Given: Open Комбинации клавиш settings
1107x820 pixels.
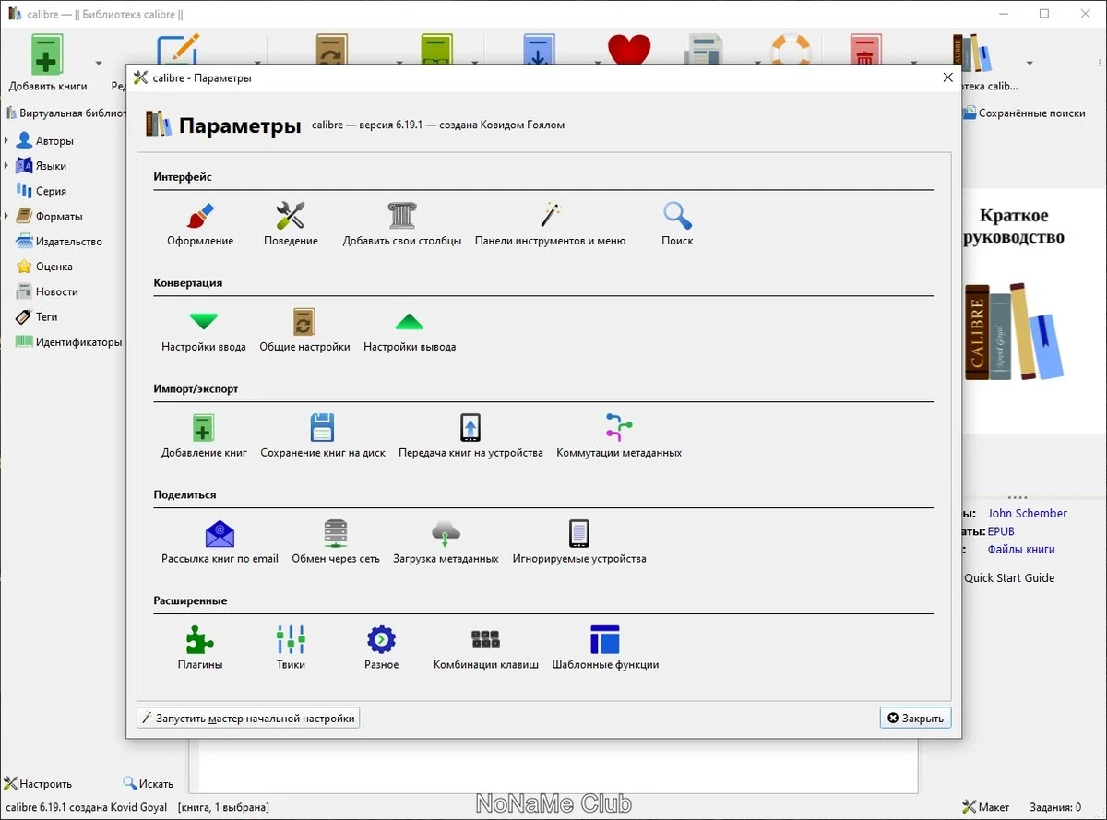Looking at the screenshot, I should (485, 648).
